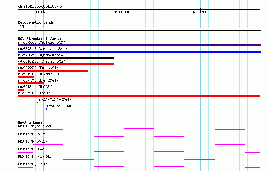Click the red dgv5546n152 variant bar
The image size is (269, 171).
click(66, 64)
